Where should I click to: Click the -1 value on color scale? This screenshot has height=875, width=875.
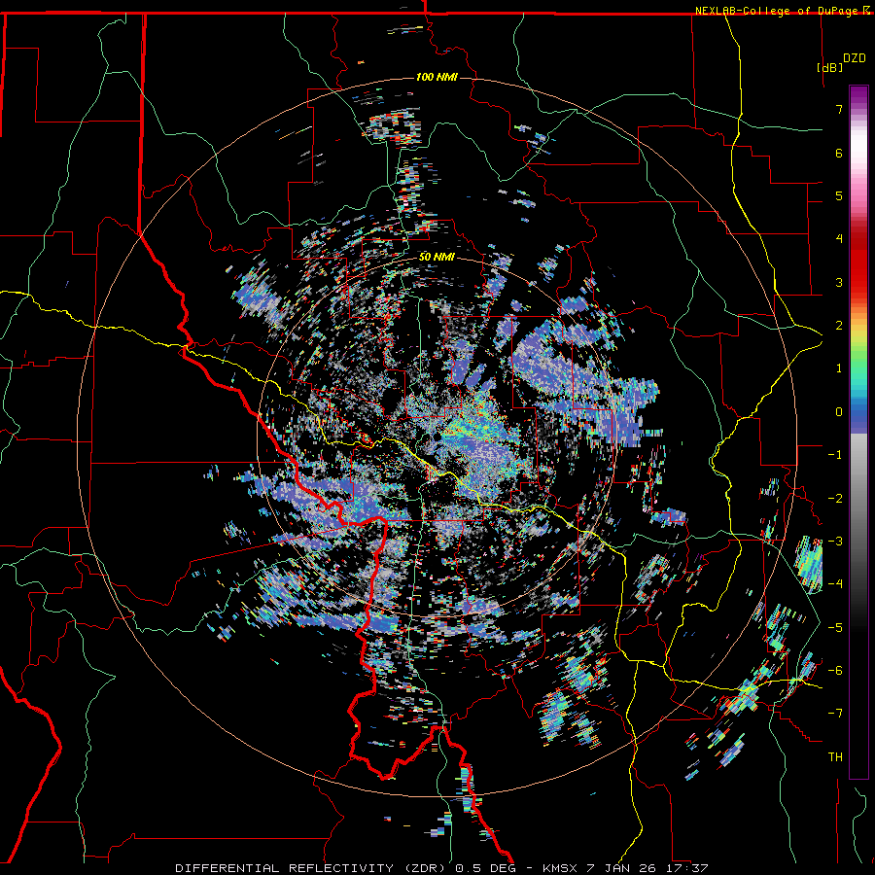click(835, 455)
